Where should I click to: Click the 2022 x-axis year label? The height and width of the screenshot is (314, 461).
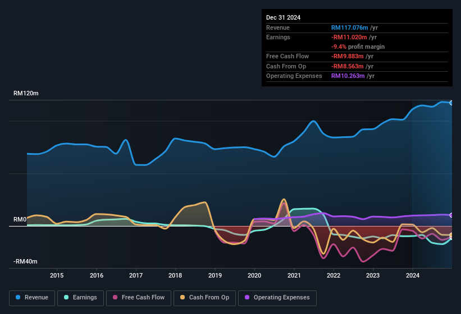coord(334,275)
